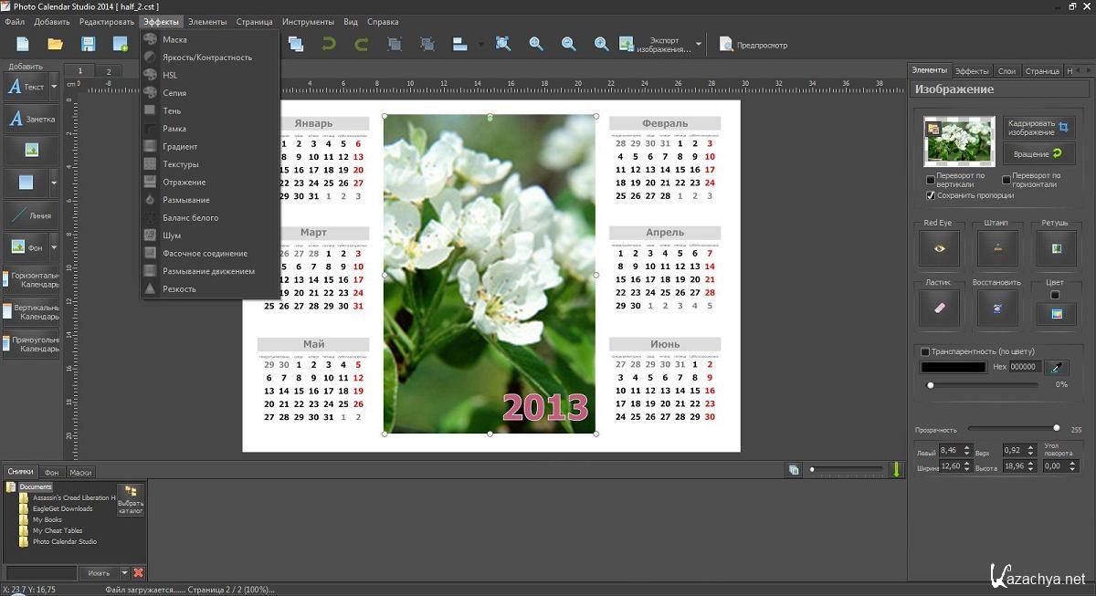Select the Штамп (stamp) tool
Screen dimensions: 1096x596
click(x=997, y=248)
